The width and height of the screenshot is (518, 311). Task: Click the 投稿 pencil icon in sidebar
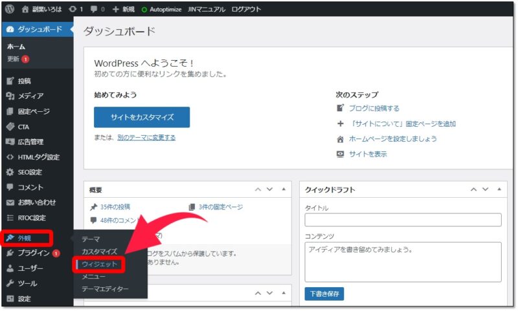10,81
